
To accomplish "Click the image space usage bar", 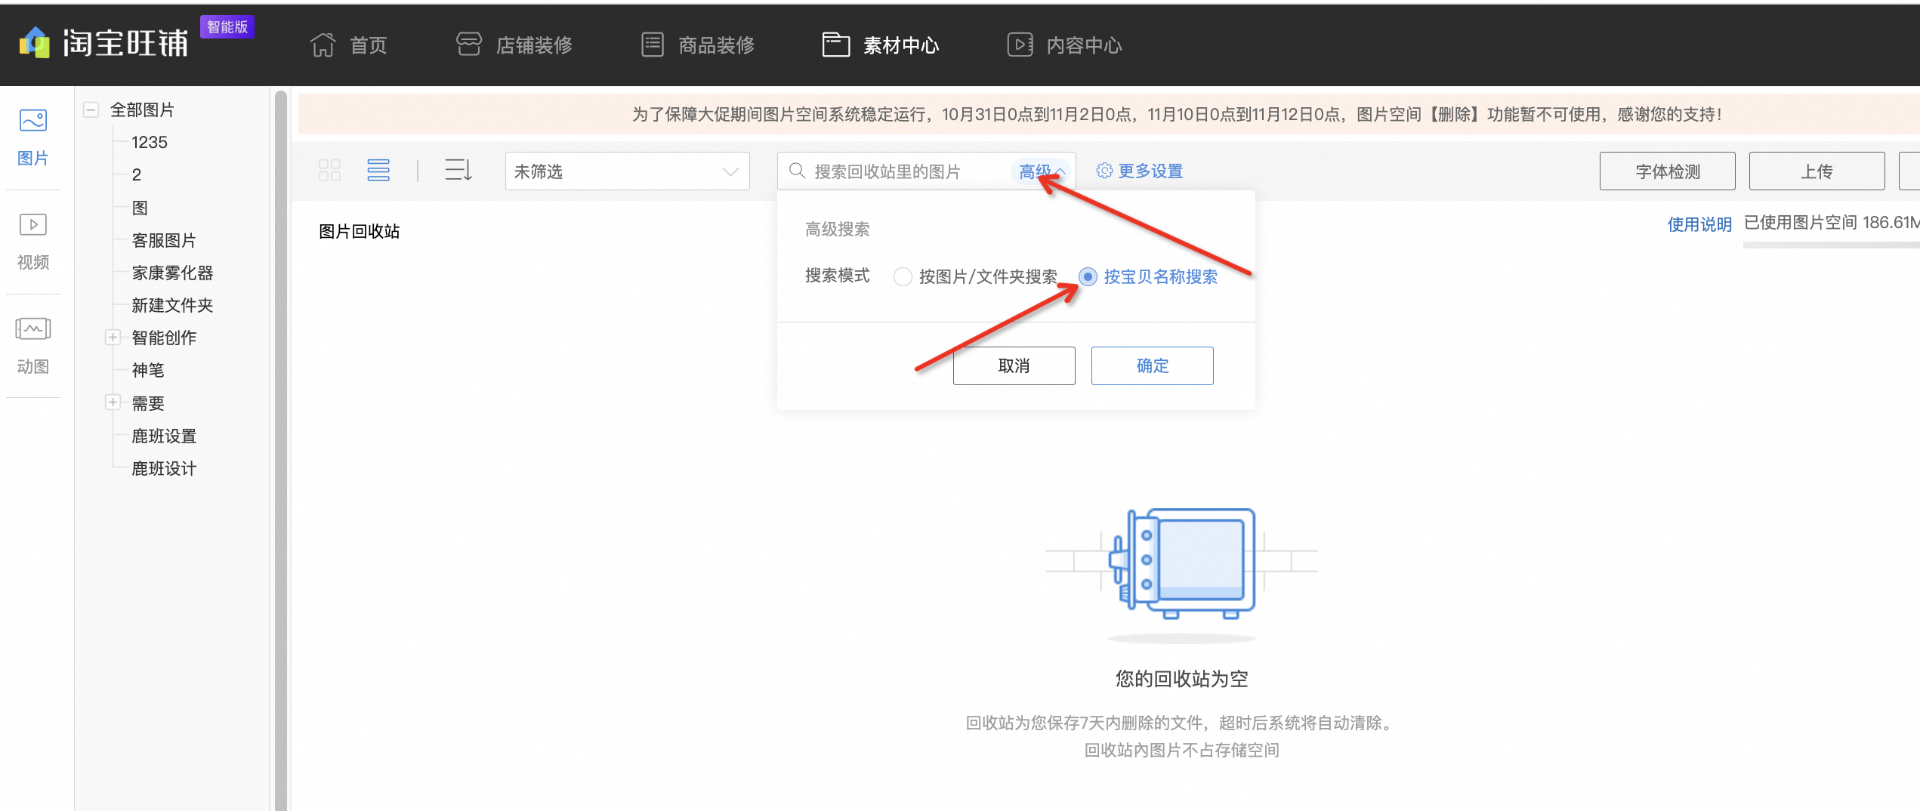I will point(1831,245).
